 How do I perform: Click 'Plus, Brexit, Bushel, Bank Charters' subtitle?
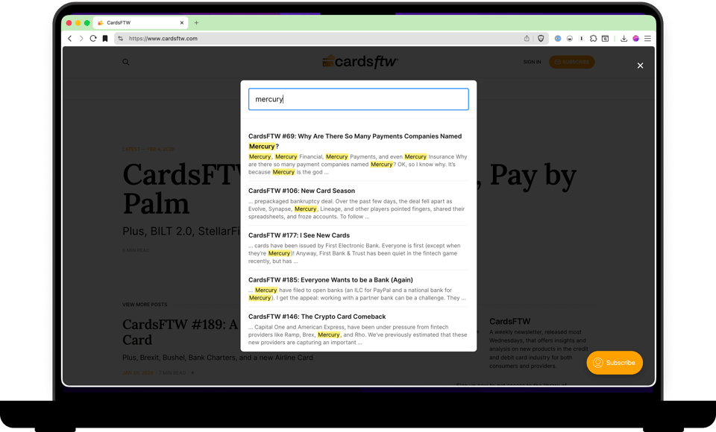217,358
